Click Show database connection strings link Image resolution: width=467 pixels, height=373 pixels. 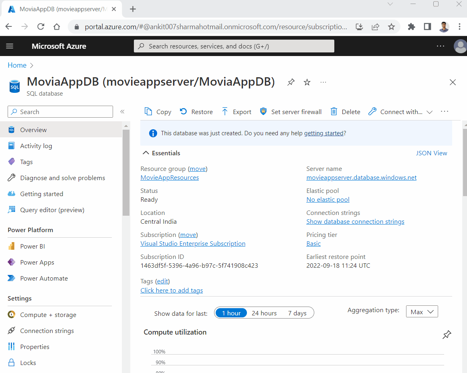(x=355, y=222)
